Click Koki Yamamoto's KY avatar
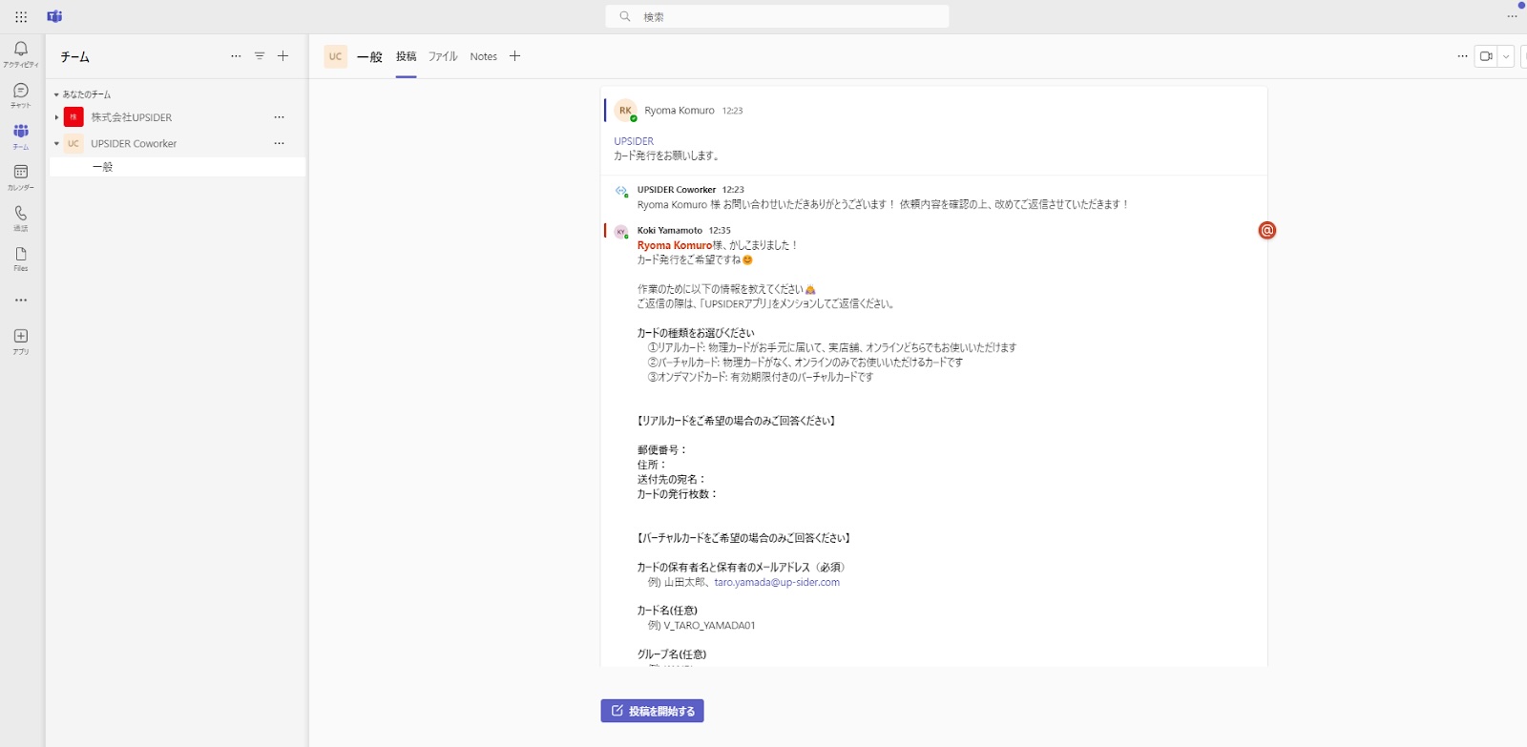 click(620, 232)
